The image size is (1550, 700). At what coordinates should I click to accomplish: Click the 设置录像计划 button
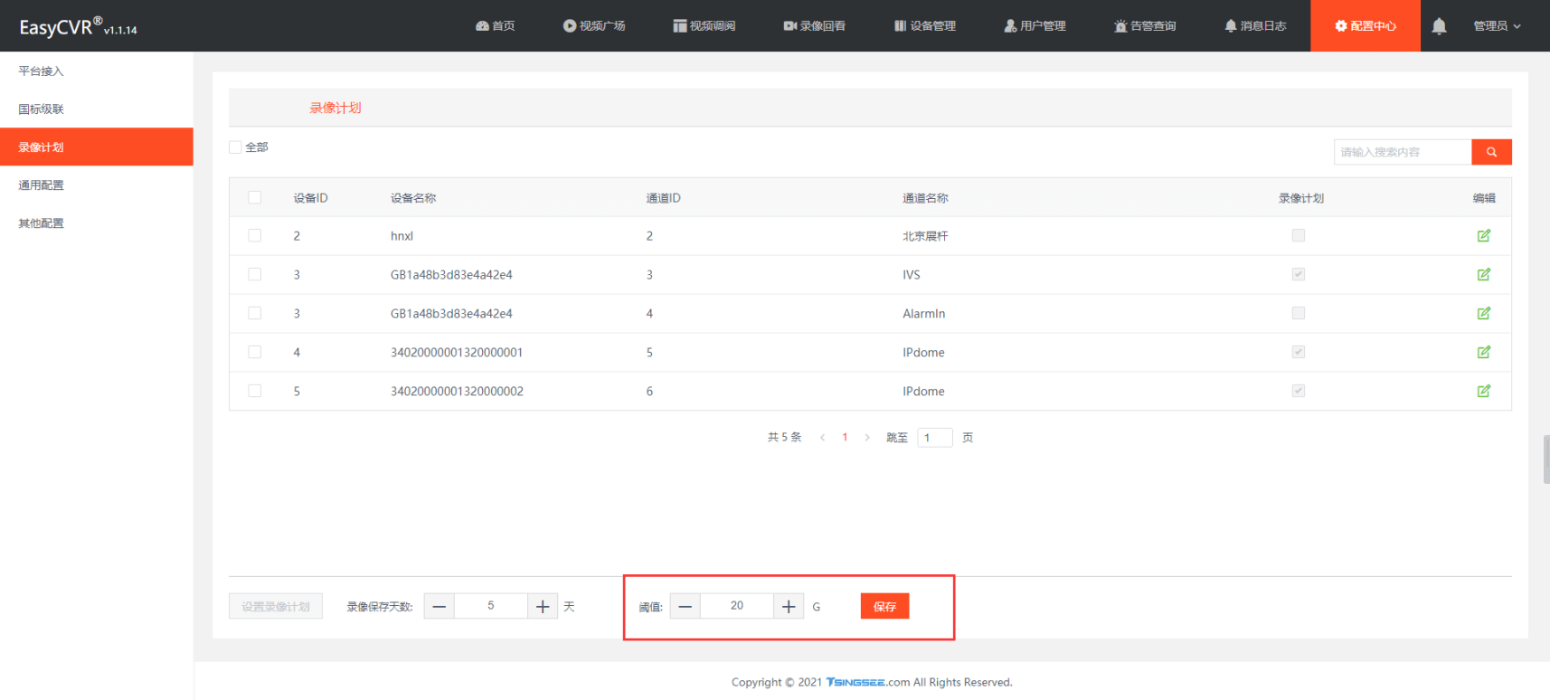(x=276, y=606)
